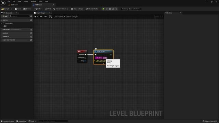Open the Edit menu
The width and height of the screenshot is (219, 123).
(x=14, y=1)
